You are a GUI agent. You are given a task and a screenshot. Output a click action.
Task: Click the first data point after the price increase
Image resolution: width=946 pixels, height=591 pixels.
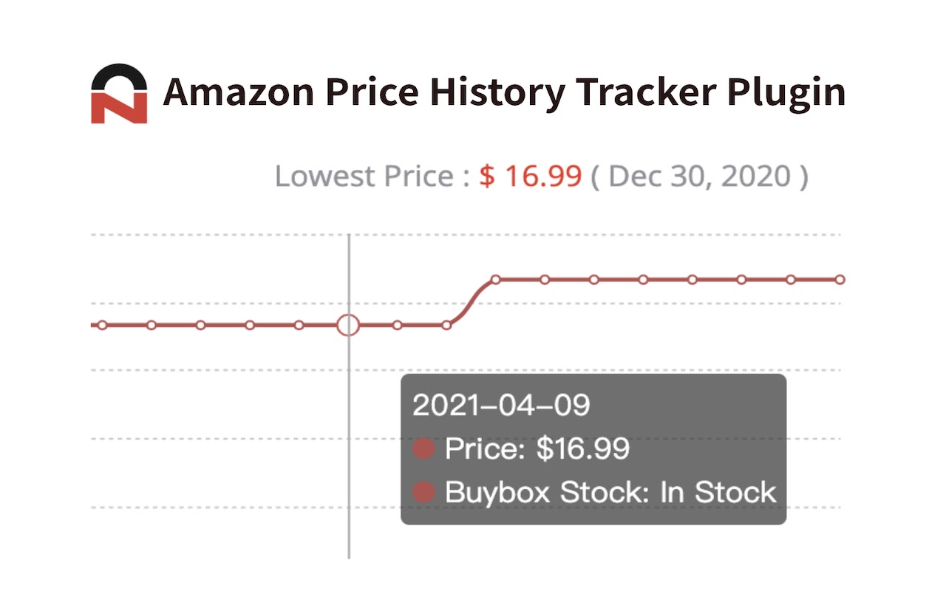[x=496, y=279]
